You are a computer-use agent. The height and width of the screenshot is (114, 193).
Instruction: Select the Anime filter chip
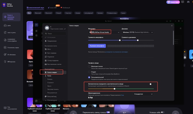[78, 13]
